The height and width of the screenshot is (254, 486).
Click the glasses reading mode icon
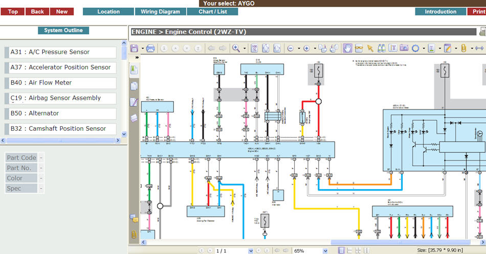coord(359,49)
